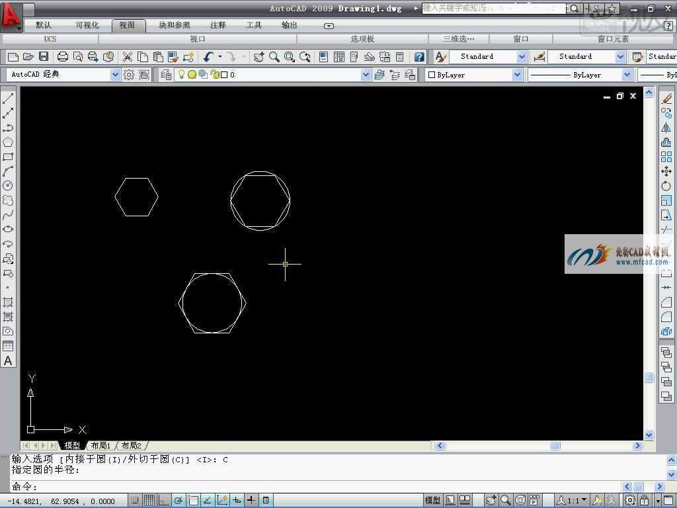Expand the AutoCAD 经典 workspace dropdown

pyautogui.click(x=115, y=75)
